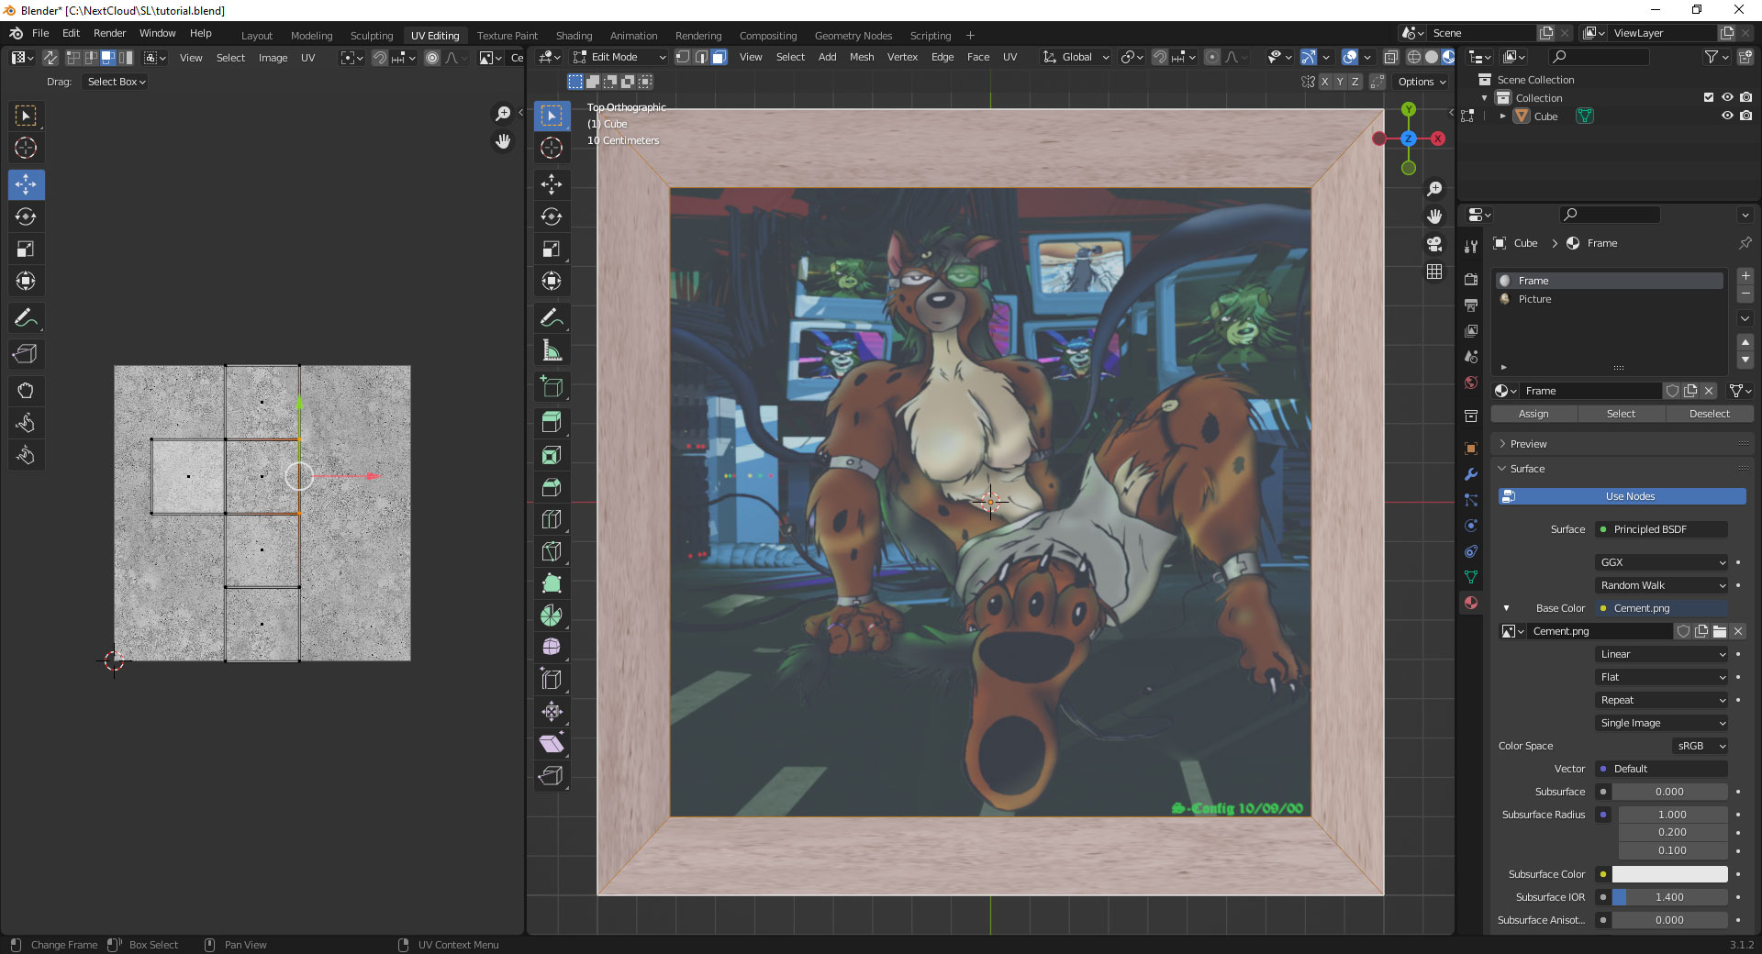Image resolution: width=1762 pixels, height=954 pixels.
Task: Select the Edge Slide tool
Action: pyautogui.click(x=552, y=680)
